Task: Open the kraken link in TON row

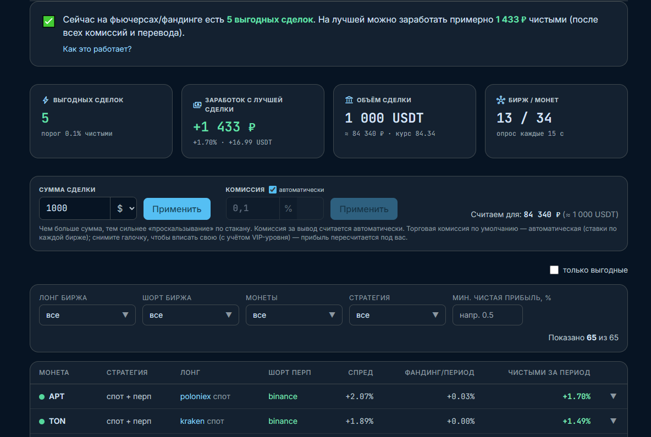Action: 192,421
